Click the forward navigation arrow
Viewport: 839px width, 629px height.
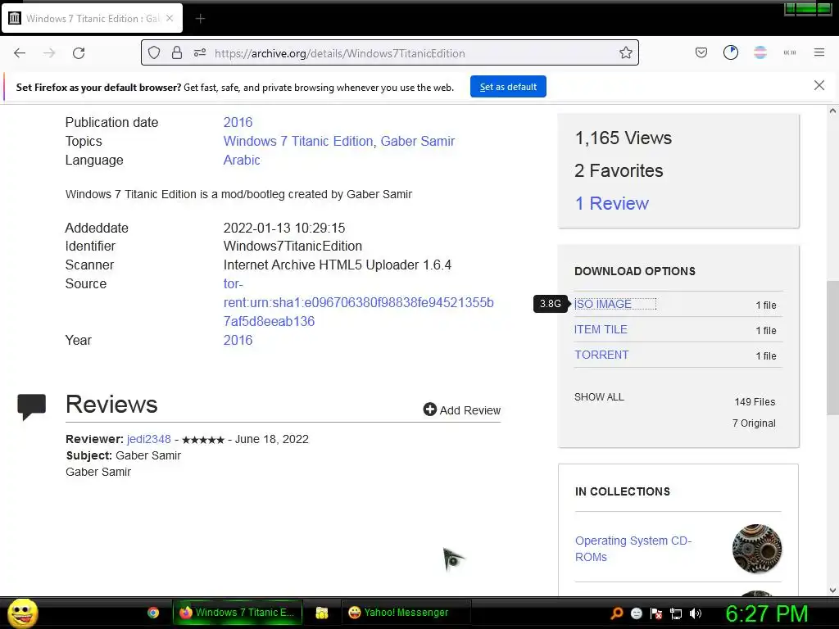coord(49,53)
